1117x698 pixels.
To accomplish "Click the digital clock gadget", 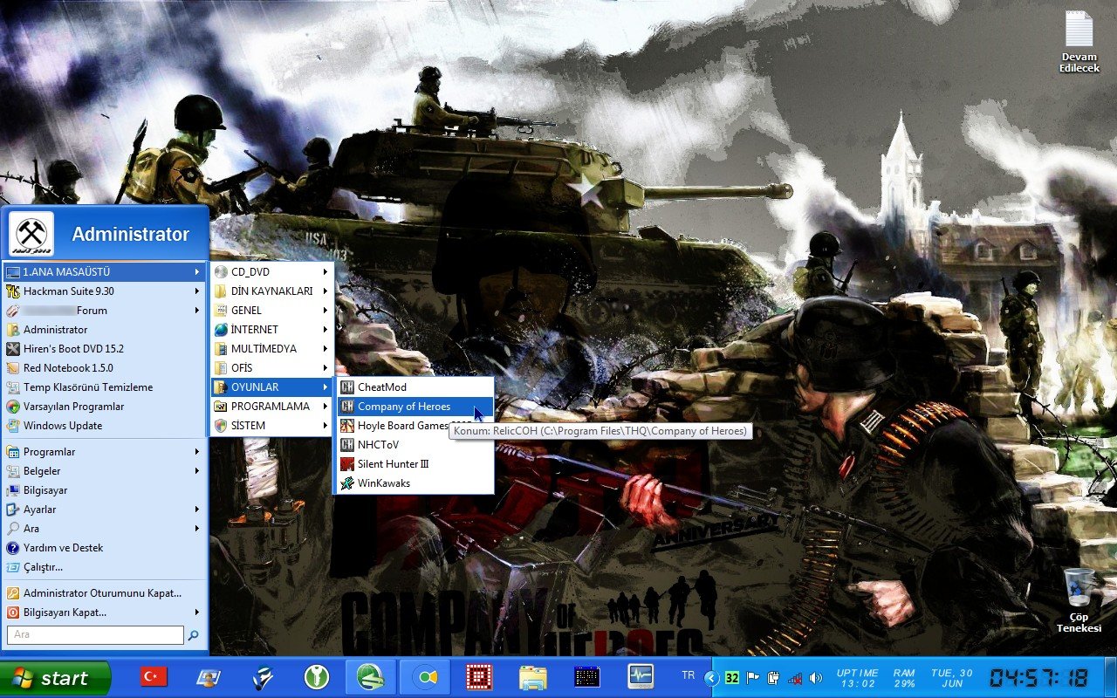I will [x=1038, y=678].
